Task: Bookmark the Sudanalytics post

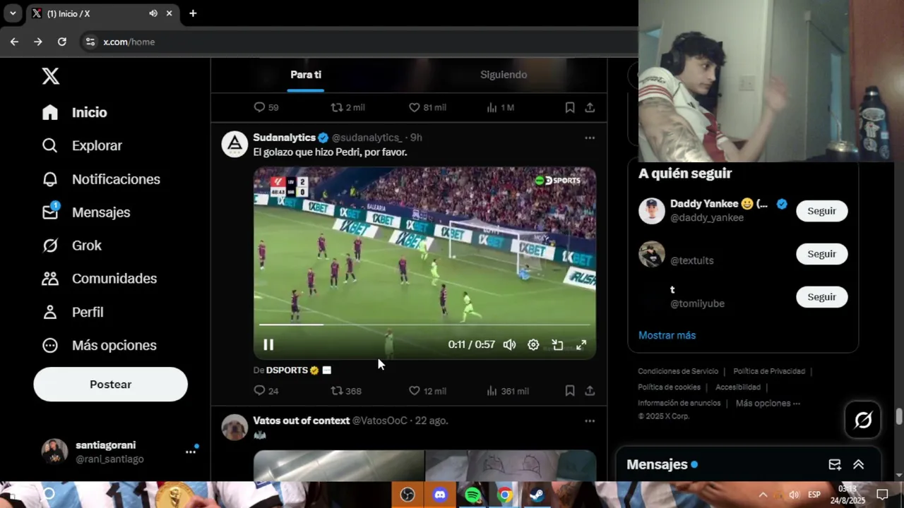Action: [570, 391]
